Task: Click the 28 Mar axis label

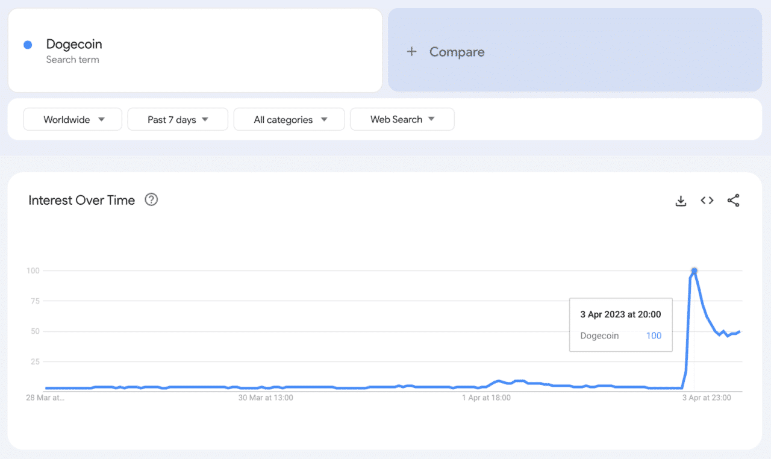Action: click(x=45, y=398)
